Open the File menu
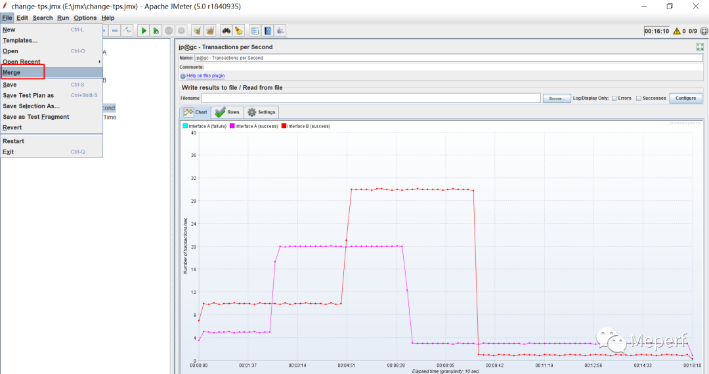Image resolution: width=709 pixels, height=374 pixels. click(x=7, y=18)
